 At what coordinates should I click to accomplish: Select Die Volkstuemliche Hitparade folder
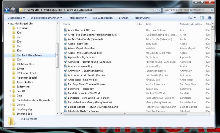coord(33,100)
